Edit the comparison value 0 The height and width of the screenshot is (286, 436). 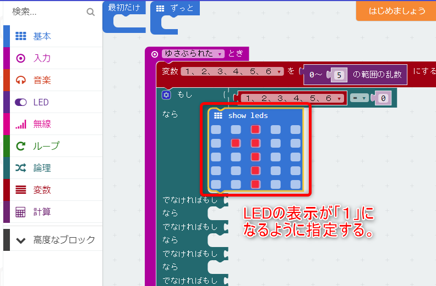(383, 98)
